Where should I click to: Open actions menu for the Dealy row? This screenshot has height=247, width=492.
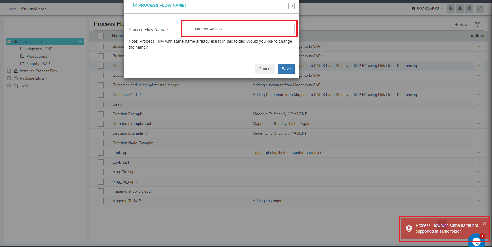[479, 104]
